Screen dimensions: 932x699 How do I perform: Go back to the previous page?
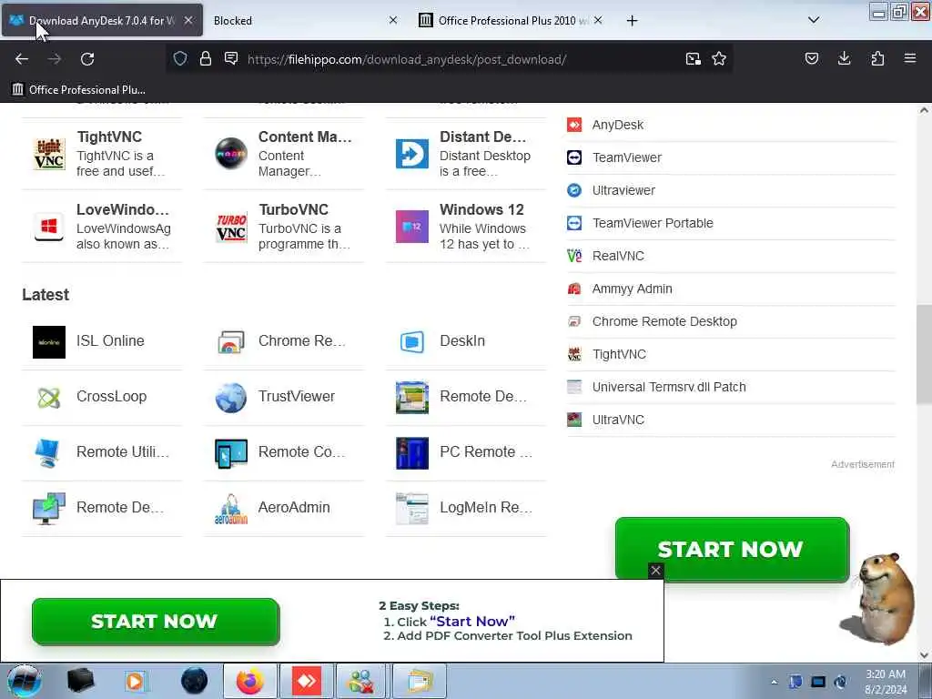(x=22, y=59)
